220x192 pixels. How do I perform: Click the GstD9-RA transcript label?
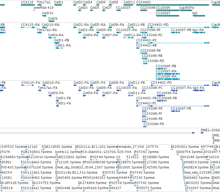pyautogui.click(x=56, y=35)
